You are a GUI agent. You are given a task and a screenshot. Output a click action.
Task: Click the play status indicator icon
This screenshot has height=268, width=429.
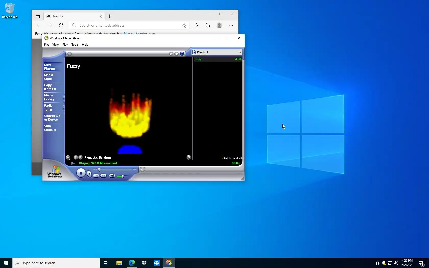73,163
